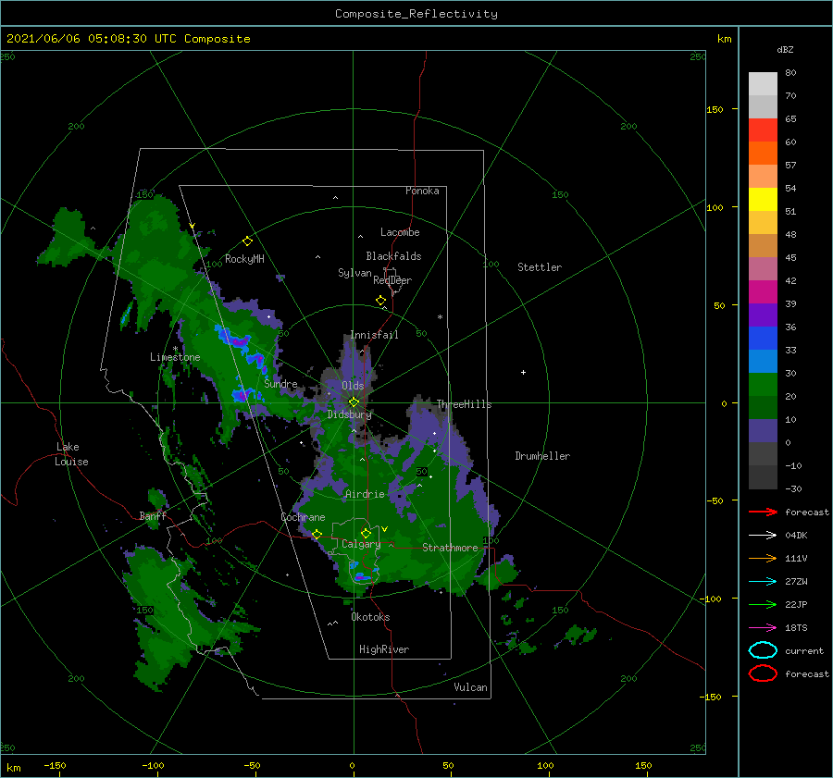The width and height of the screenshot is (833, 778).
Task: Click the 33 dBZ blue swatch
Action: (x=763, y=338)
